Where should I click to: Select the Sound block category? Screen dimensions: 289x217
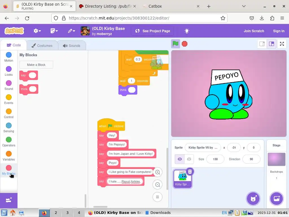9,85
